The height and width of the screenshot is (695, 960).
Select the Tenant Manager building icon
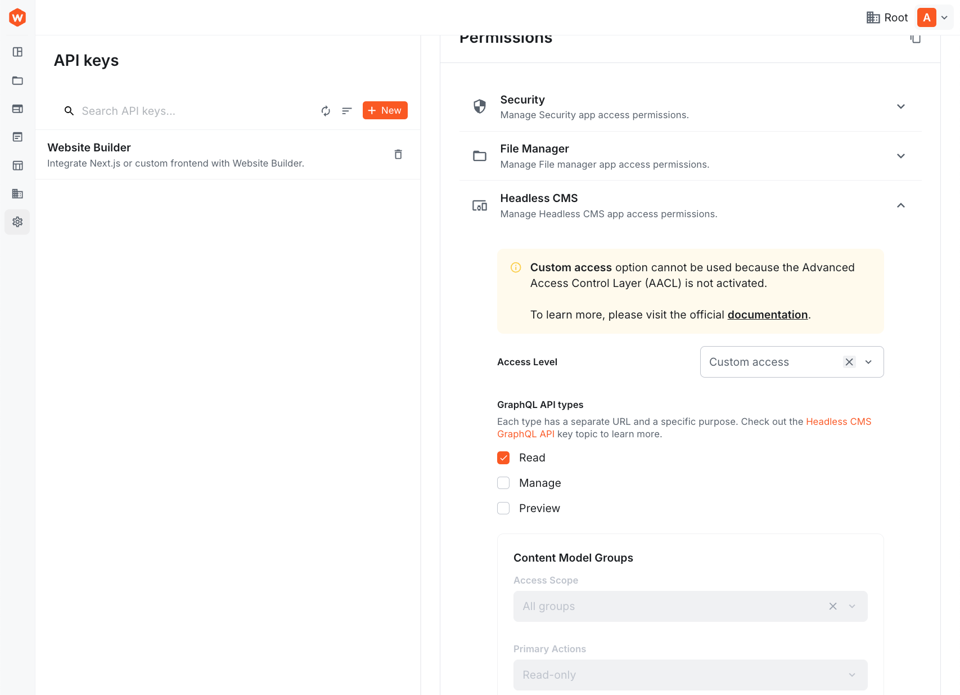click(x=17, y=194)
